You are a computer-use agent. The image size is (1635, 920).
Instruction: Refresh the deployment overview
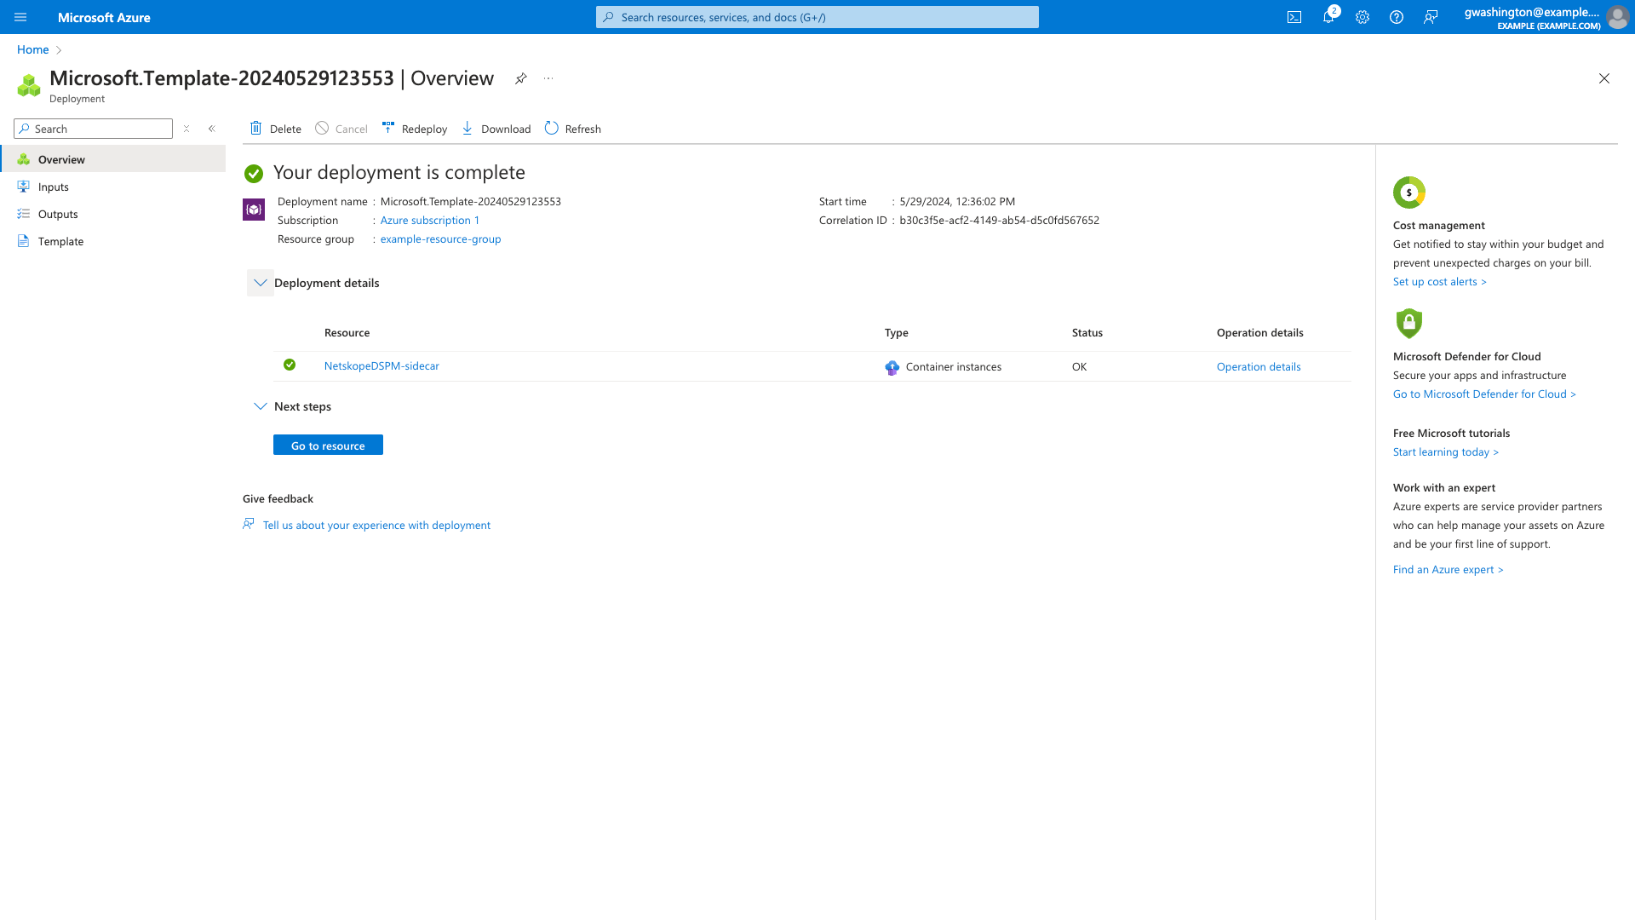573,129
